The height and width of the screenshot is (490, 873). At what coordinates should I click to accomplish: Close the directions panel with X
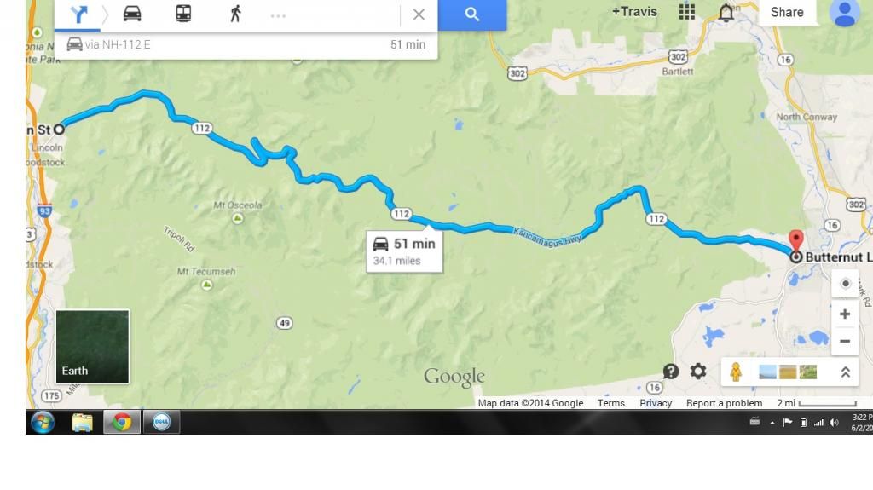tap(419, 14)
